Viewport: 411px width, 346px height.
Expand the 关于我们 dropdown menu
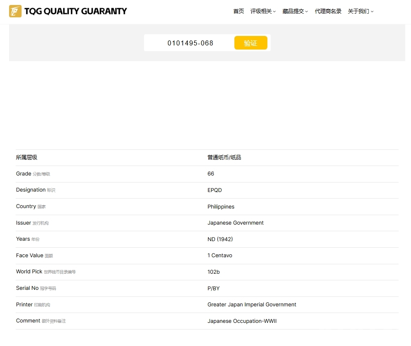coord(361,11)
